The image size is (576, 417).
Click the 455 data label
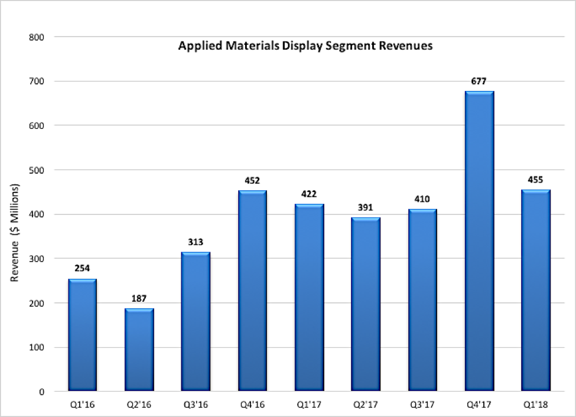(536, 180)
